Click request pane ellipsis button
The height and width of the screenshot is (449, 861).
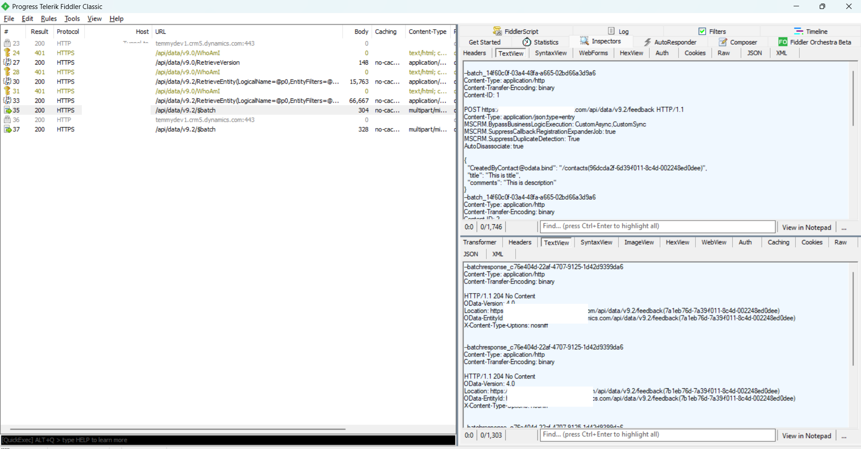click(844, 228)
